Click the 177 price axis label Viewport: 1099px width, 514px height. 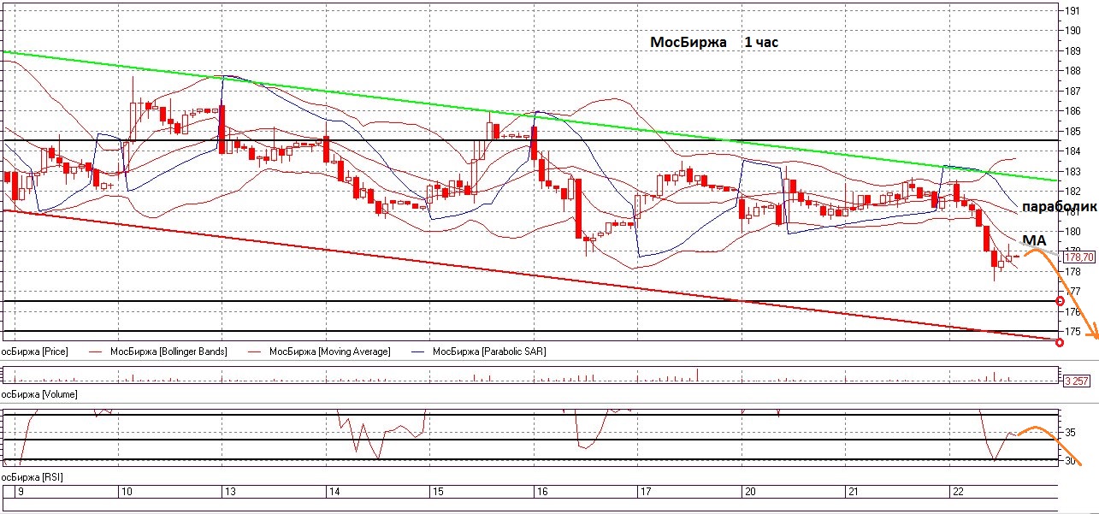(x=1073, y=292)
